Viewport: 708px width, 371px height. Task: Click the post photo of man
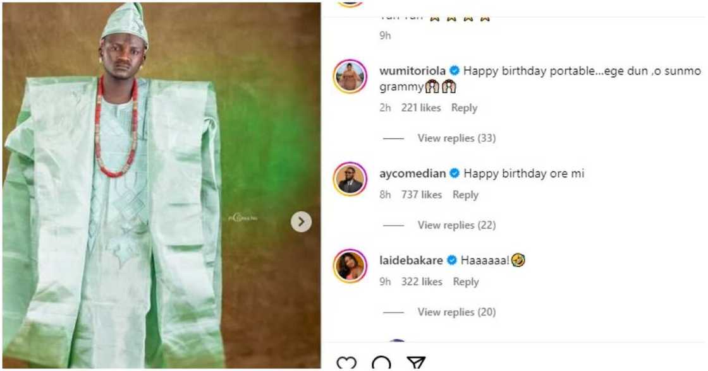point(158,189)
